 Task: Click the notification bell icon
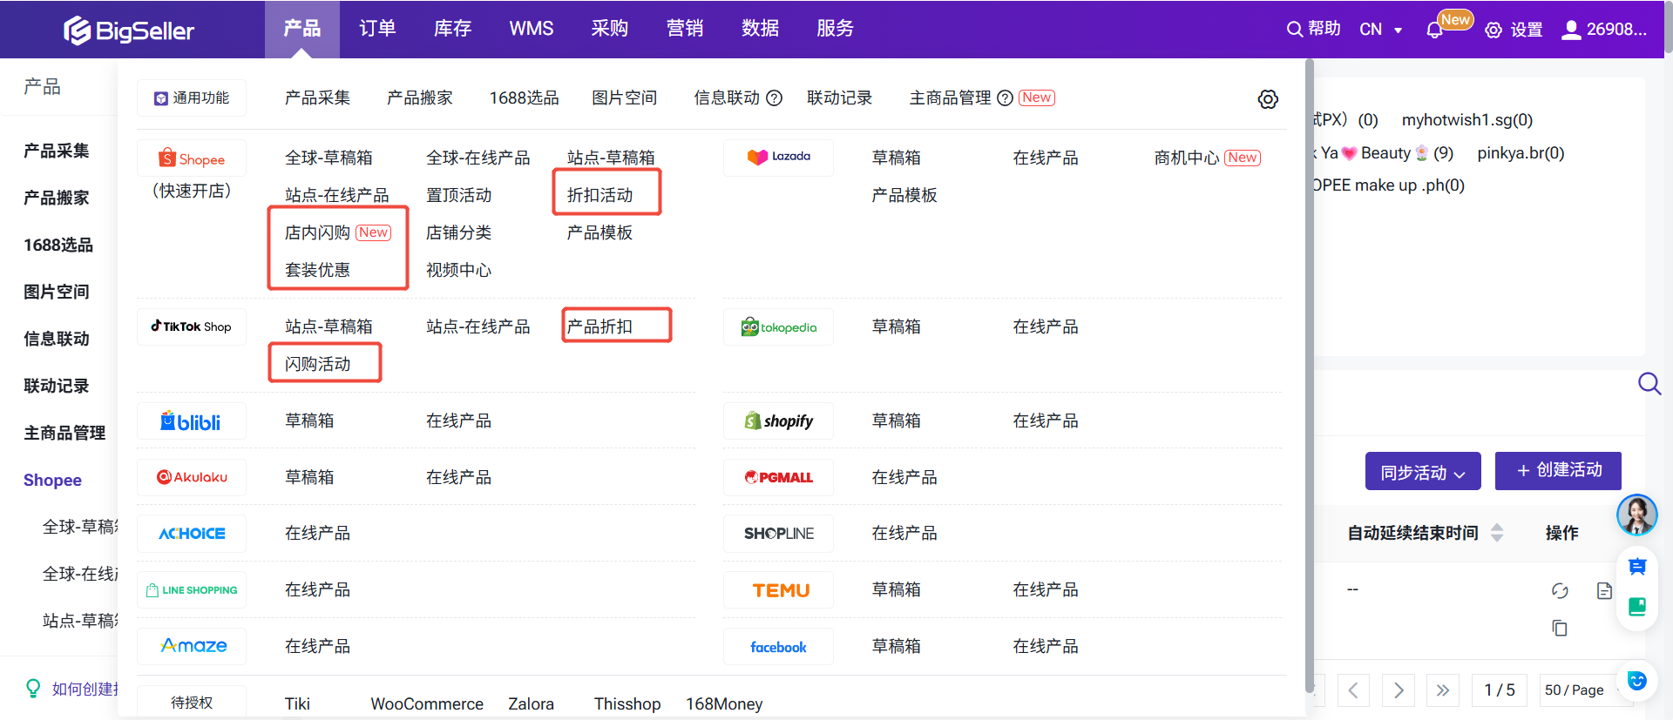pos(1434,30)
